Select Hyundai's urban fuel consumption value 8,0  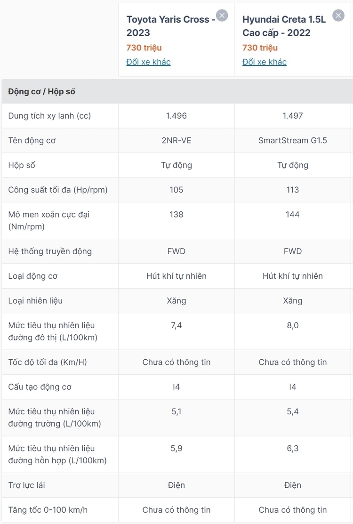293,325
